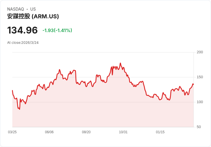Click the first data point at line's left start
The image size is (211, 147).
tap(12, 91)
